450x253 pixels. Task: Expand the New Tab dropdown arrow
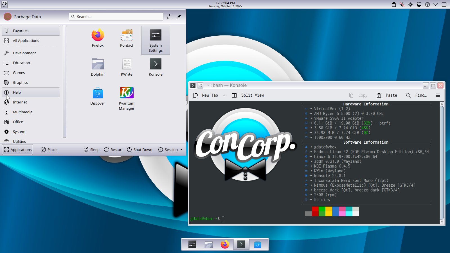224,95
